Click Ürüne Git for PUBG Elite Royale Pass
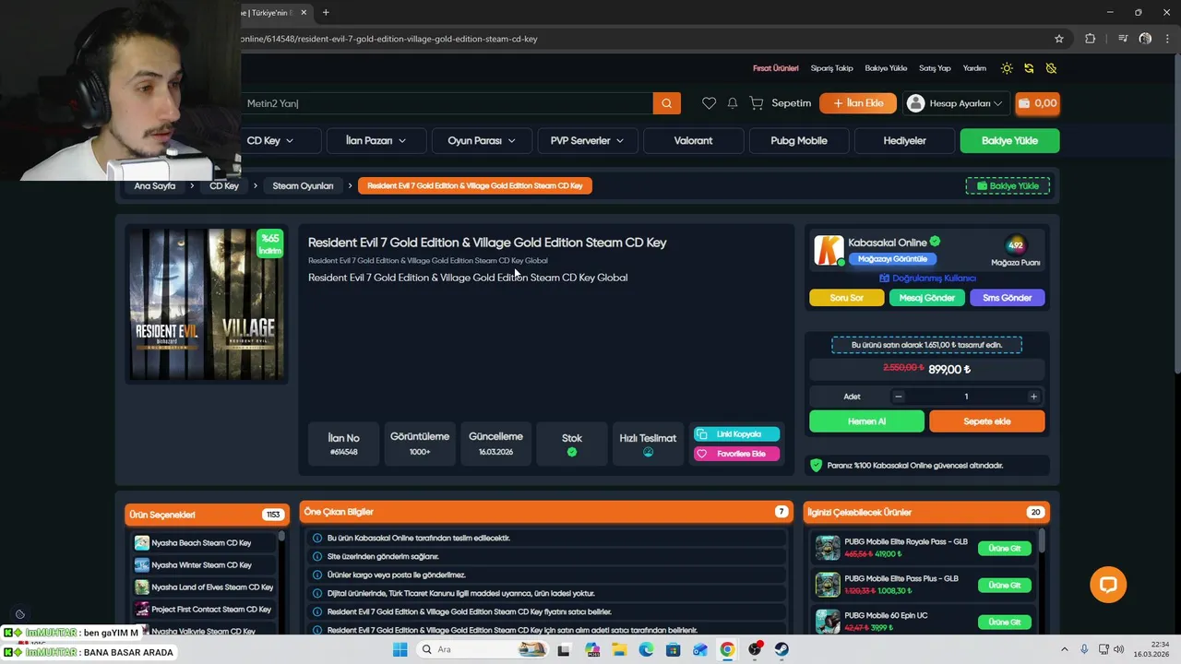 [x=1005, y=549]
